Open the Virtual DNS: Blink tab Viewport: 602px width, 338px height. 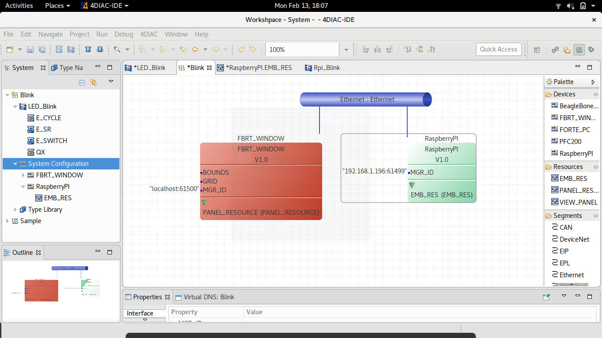[x=205, y=297]
